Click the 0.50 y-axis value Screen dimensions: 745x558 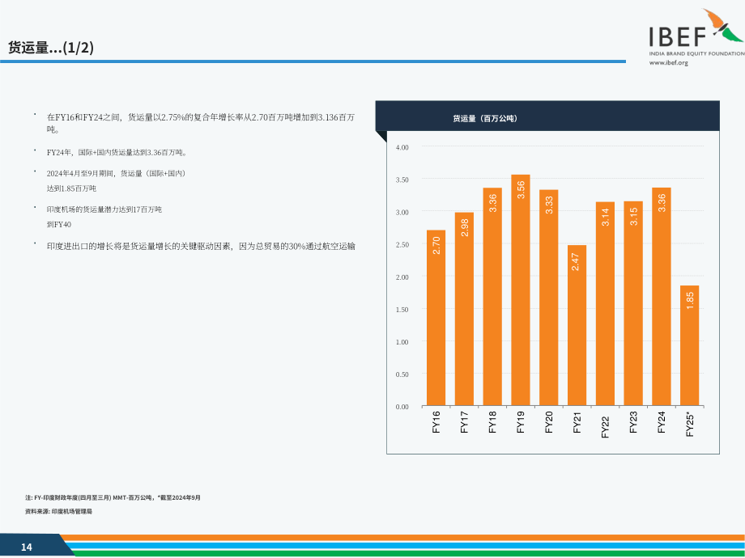pyautogui.click(x=402, y=374)
